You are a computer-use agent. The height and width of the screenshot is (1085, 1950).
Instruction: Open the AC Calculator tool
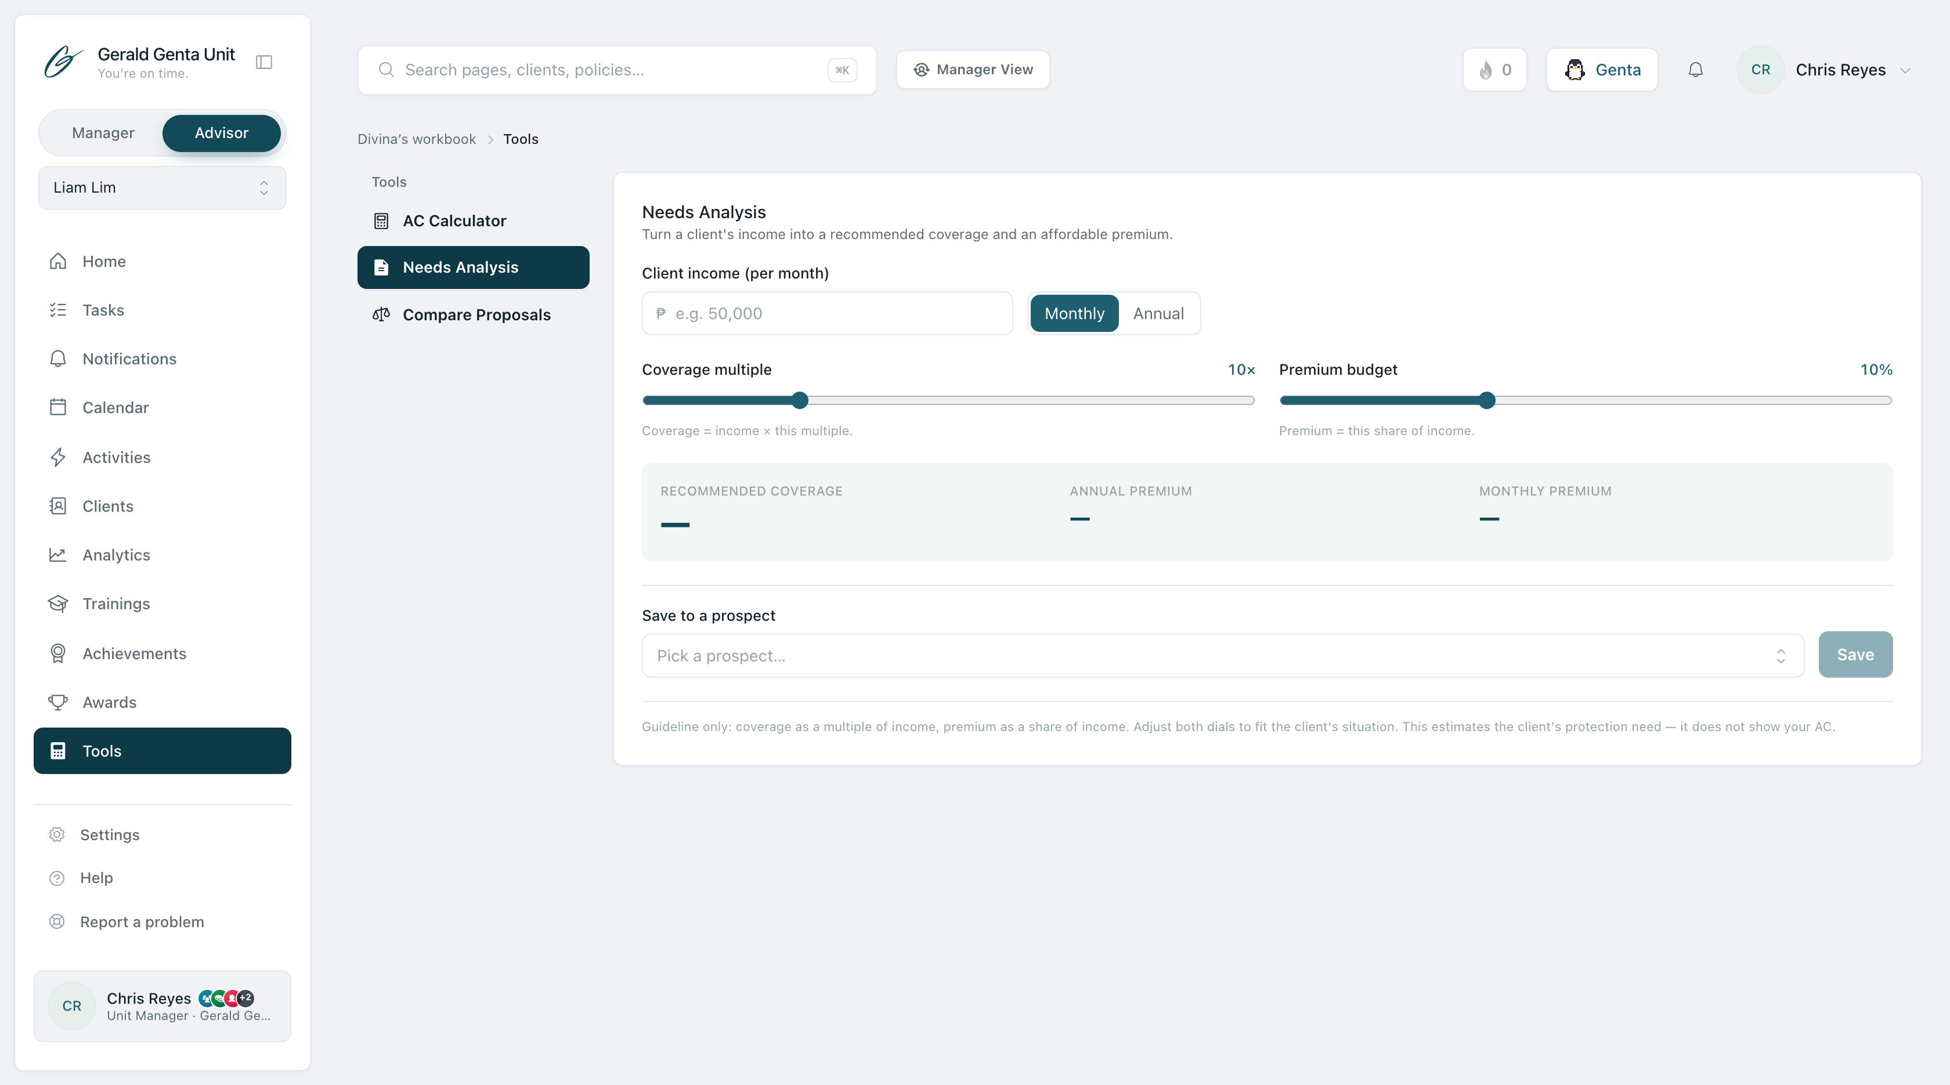pos(473,221)
